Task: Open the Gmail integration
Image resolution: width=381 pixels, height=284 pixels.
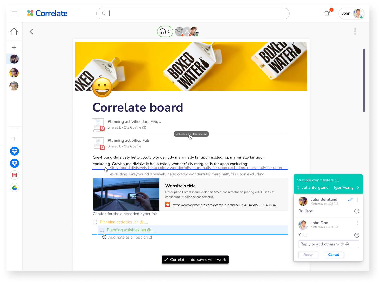Action: [x=15, y=175]
